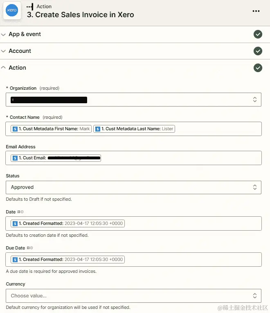Open the Currency Choose value dropdown

133,296
